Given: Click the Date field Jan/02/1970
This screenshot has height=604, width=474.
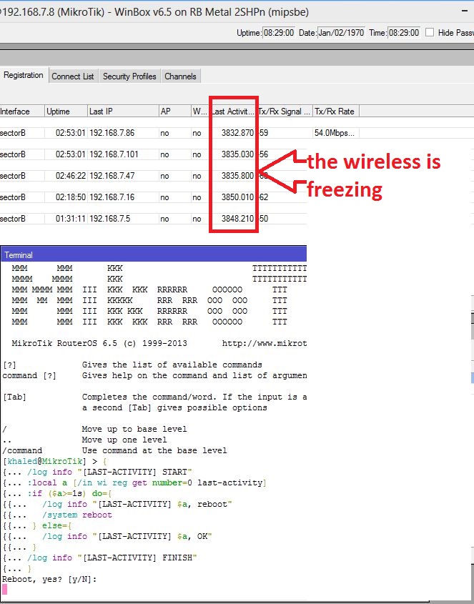Looking at the screenshot, I should tap(341, 33).
